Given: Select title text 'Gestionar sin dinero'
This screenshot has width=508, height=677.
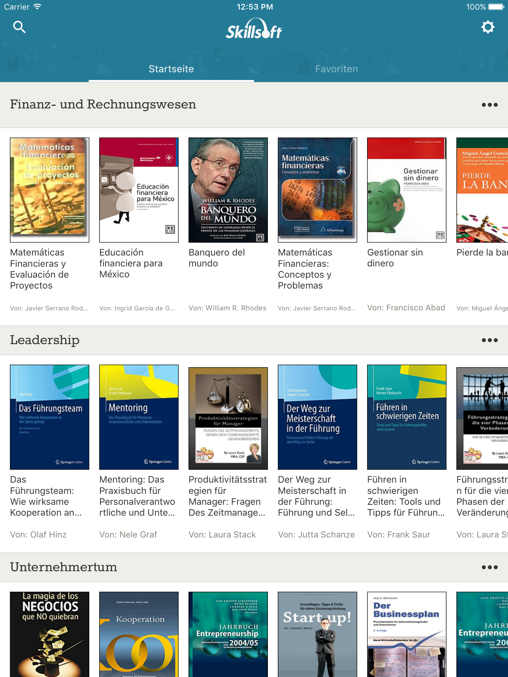Looking at the screenshot, I should (395, 258).
